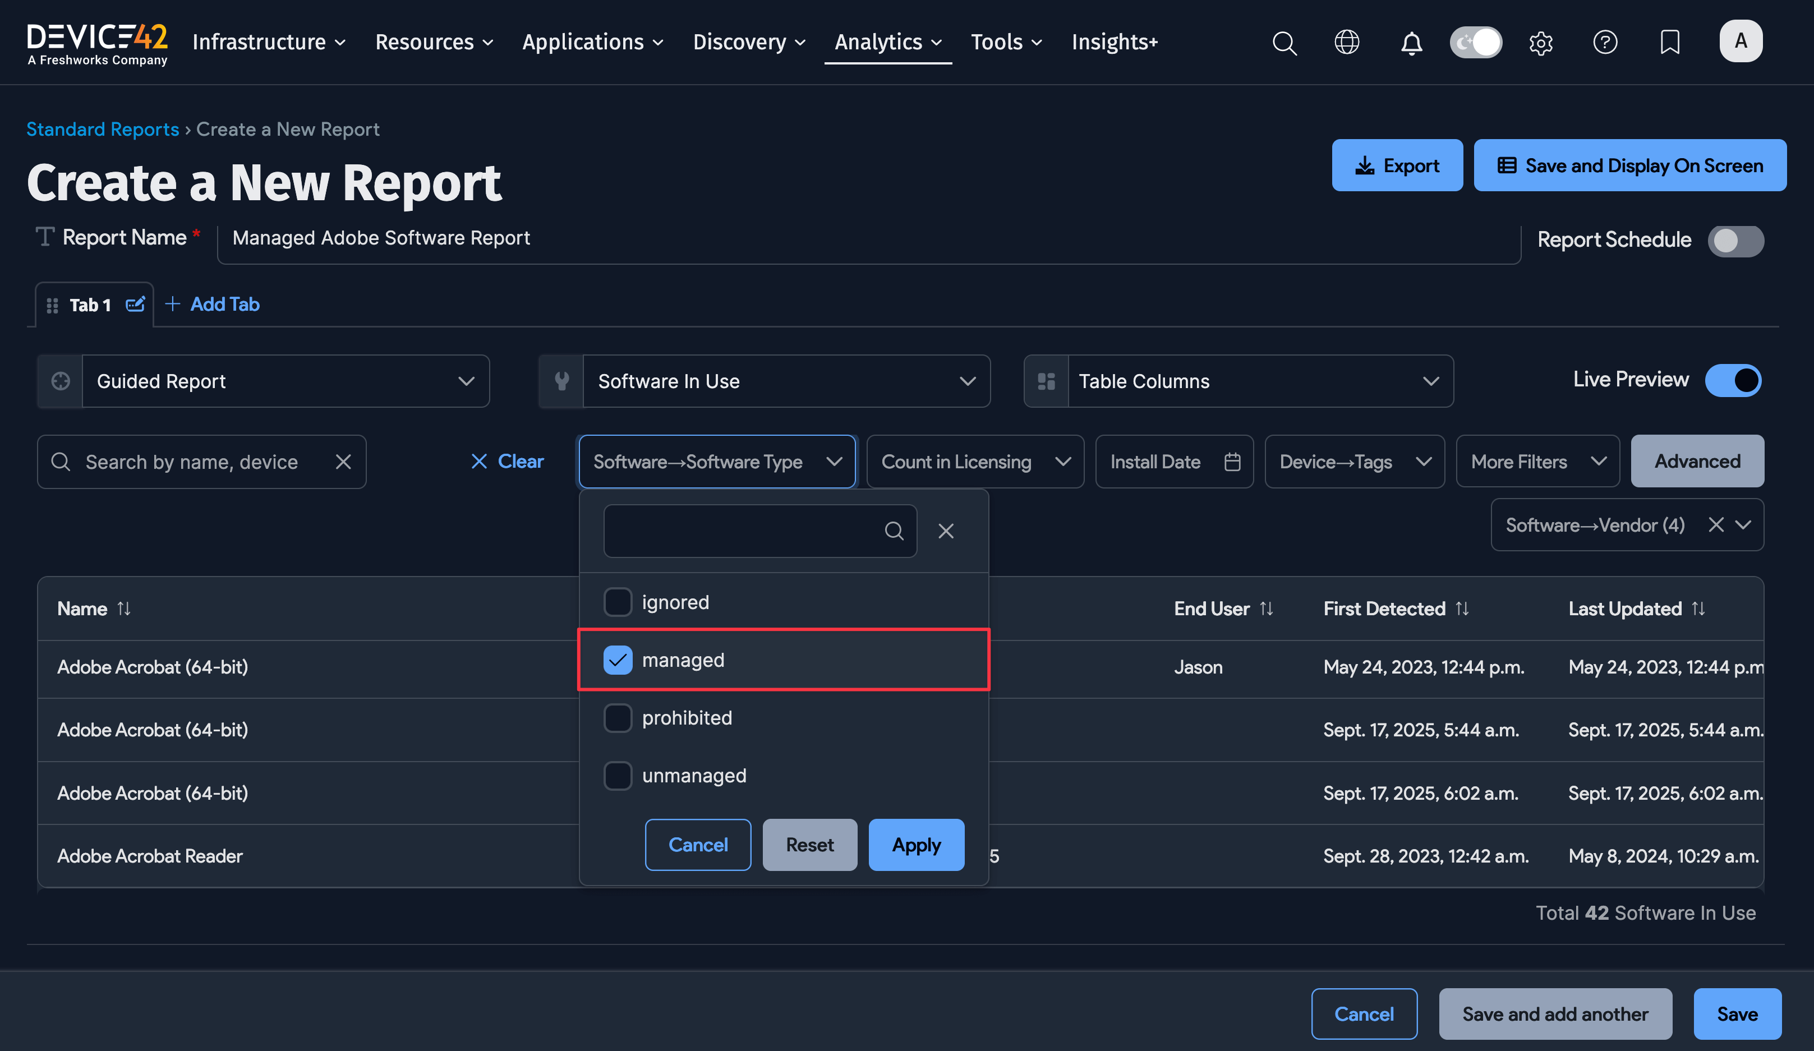The image size is (1814, 1051).
Task: Open the settings gear icon
Action: 1540,43
